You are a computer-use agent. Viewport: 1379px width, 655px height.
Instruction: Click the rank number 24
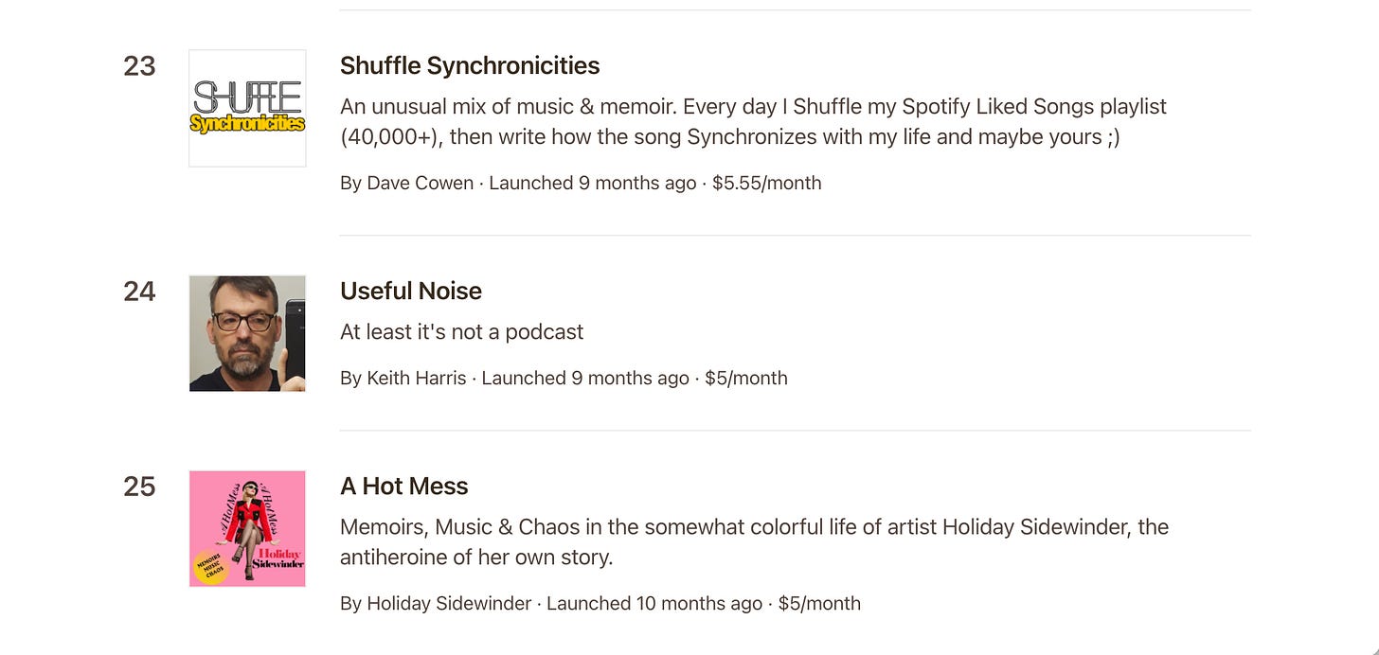tap(139, 291)
